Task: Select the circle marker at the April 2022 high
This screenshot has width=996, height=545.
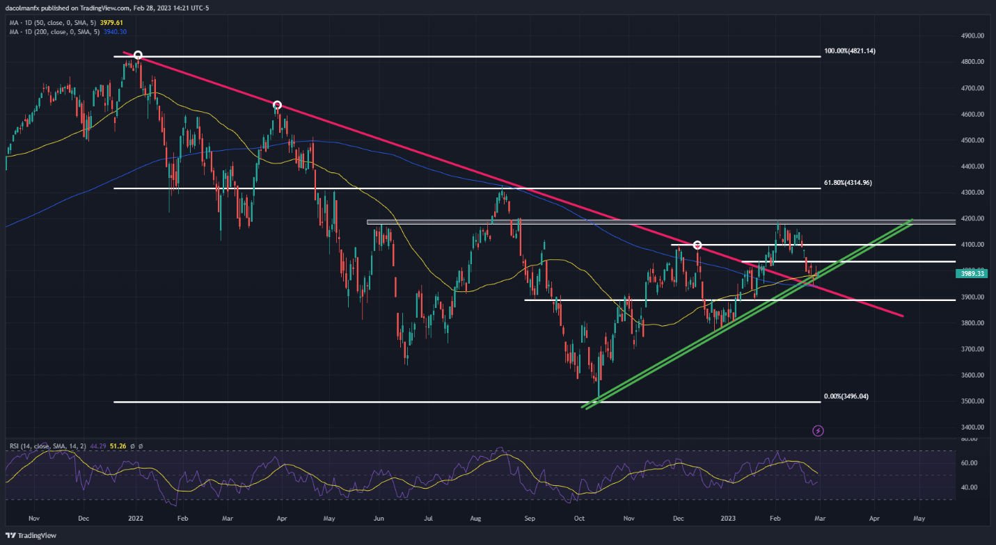Action: [x=277, y=106]
